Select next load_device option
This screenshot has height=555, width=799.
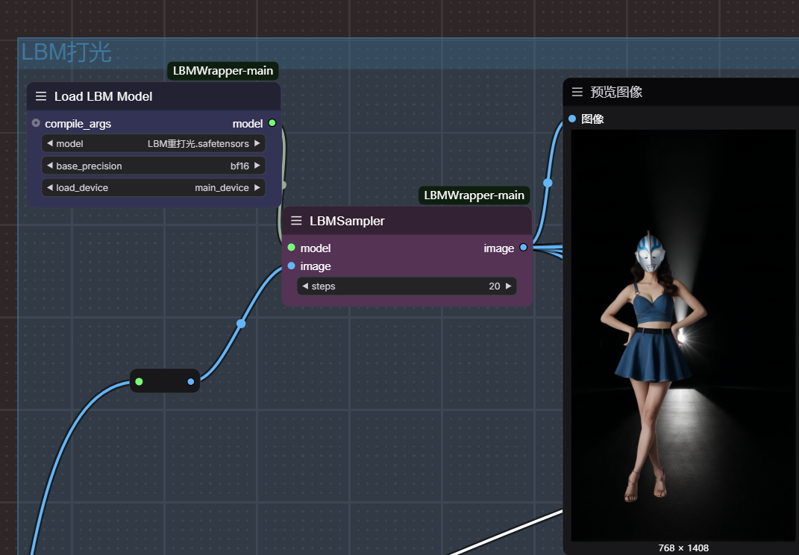click(257, 187)
